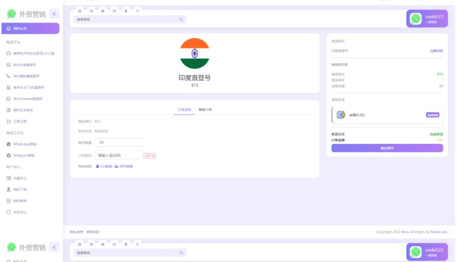Click the Ws/模拟器直登号 phone icon

point(9,76)
